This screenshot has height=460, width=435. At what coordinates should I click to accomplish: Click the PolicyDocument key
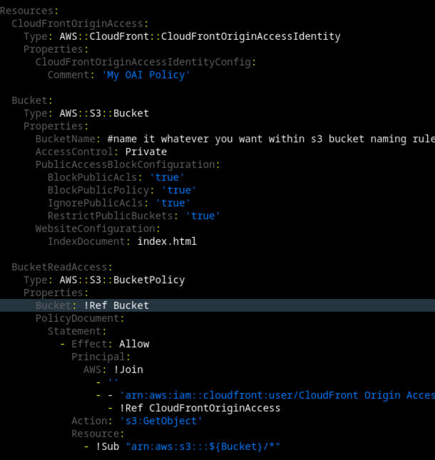(80, 318)
